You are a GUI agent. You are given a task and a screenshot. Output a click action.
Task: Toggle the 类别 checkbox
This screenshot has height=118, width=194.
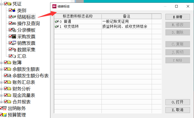[10, 10]
